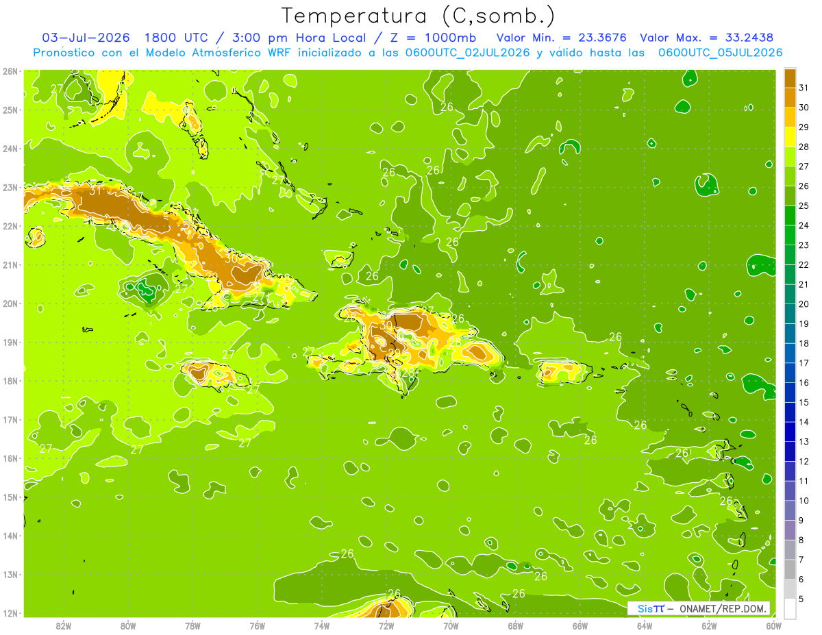Click the "0600UTC_05JUL2026" valid-until time
This screenshot has width=822, height=635.
pyautogui.click(x=720, y=53)
